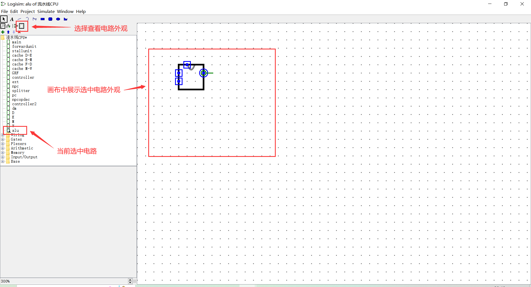
Task: Click the 300% zoom field
Action: (64, 281)
